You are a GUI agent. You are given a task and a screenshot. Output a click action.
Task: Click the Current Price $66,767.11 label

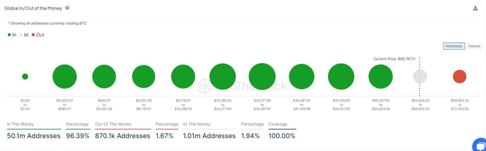(394, 59)
